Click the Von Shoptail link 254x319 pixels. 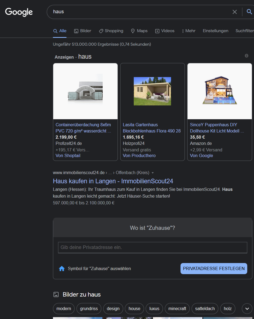68,156
